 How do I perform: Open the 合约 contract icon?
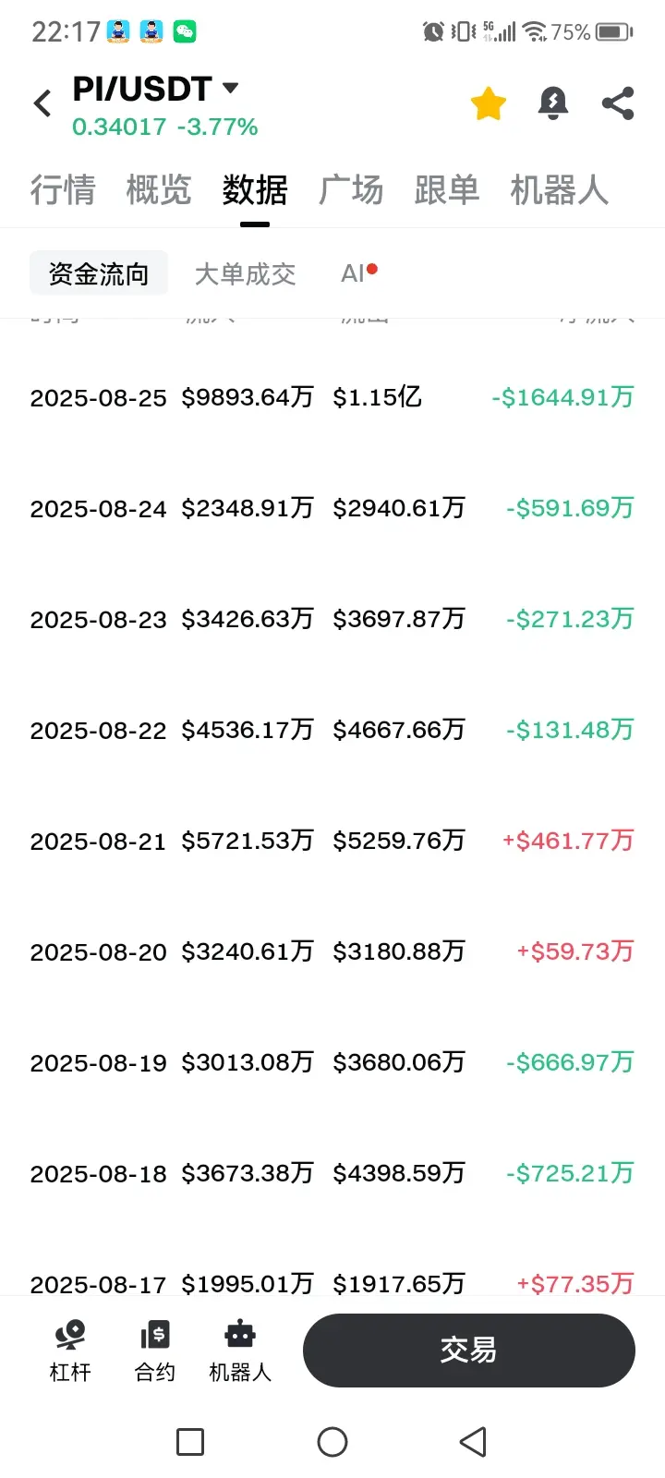155,1351
